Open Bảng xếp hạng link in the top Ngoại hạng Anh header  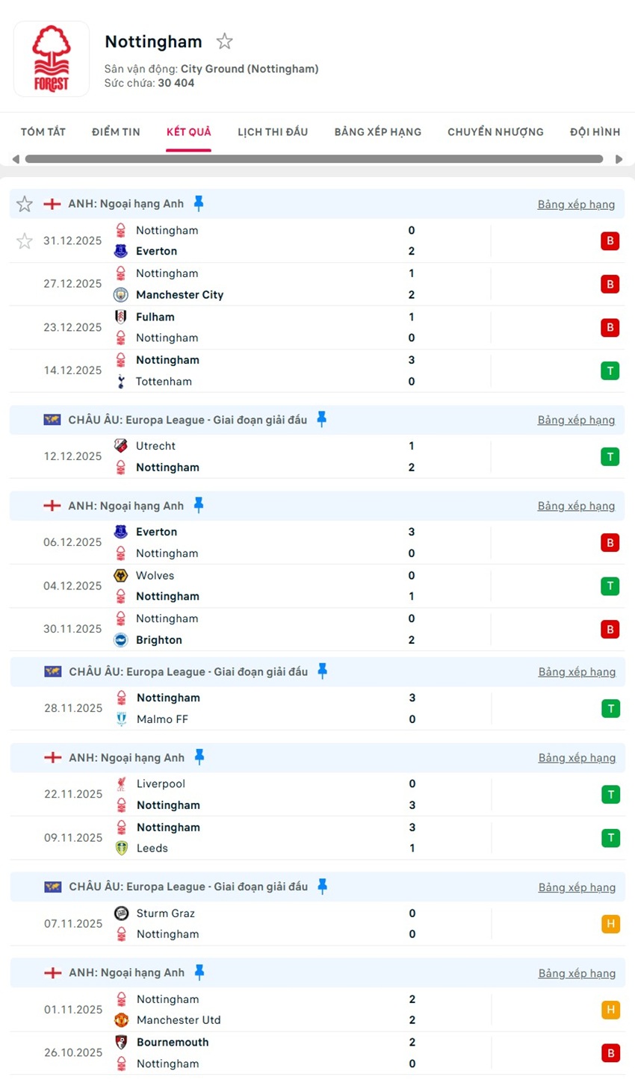tap(576, 204)
